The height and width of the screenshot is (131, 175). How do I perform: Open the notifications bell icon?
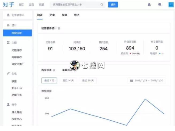pos(149,5)
